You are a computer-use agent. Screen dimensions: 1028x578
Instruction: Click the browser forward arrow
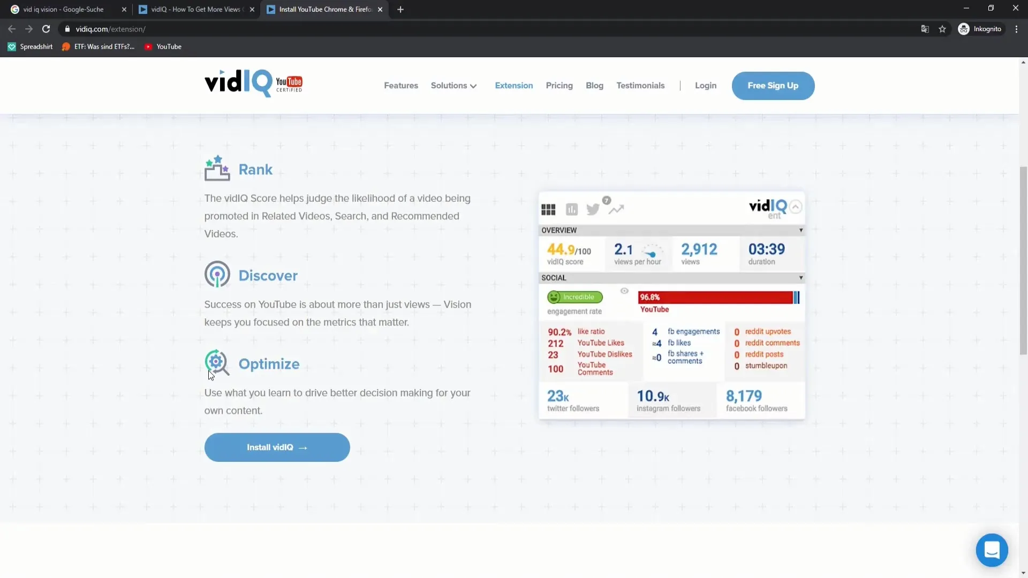[x=29, y=29]
